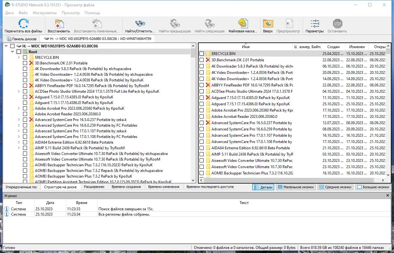The image size is (394, 253).
Task: Select Adobe Acrobat Reader 2023.006.20360.0 in tree
Action: tap(68, 114)
